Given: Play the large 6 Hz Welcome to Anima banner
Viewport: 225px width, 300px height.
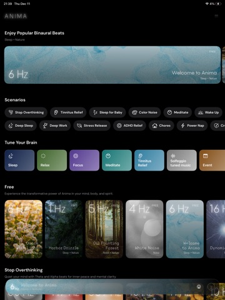Looking at the screenshot, I should click(x=112, y=65).
